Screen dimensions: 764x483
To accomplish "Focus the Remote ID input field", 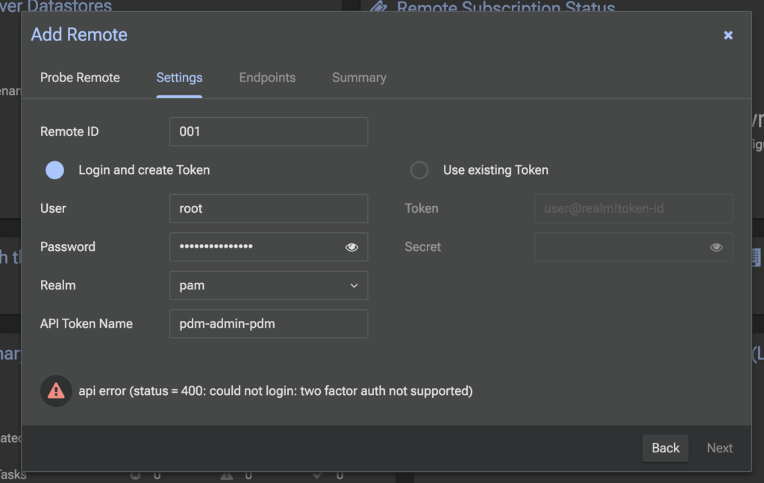I will [x=269, y=131].
